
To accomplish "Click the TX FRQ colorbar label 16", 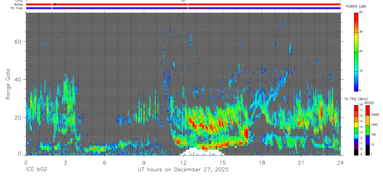I will (x=361, y=116).
